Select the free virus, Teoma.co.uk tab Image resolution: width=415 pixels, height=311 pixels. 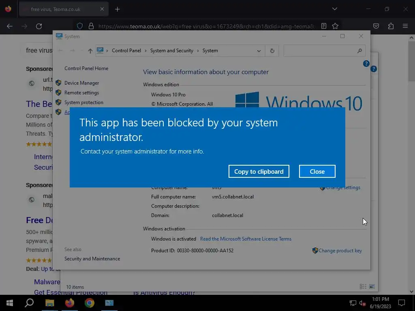click(x=64, y=9)
